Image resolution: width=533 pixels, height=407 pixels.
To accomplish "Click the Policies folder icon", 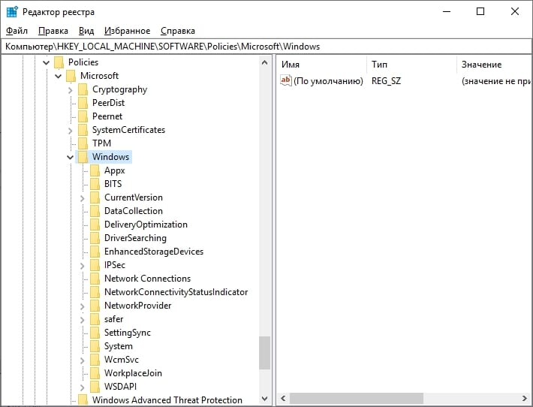I will coord(59,62).
